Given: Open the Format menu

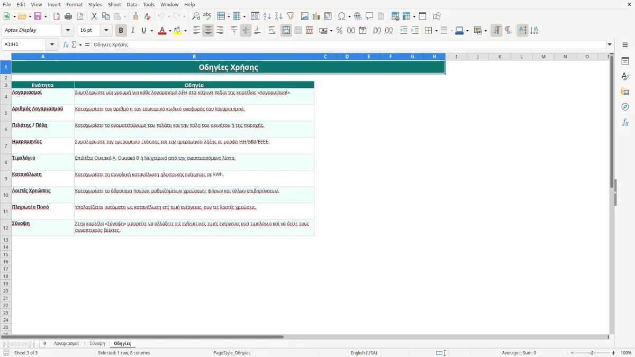Looking at the screenshot, I should 75,4.
